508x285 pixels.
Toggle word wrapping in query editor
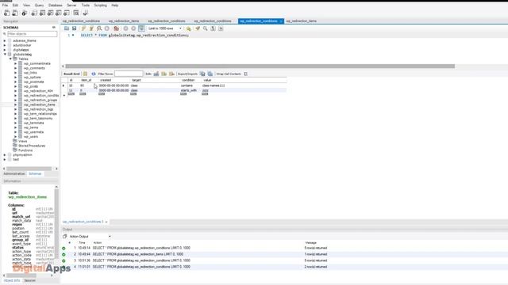click(x=221, y=28)
